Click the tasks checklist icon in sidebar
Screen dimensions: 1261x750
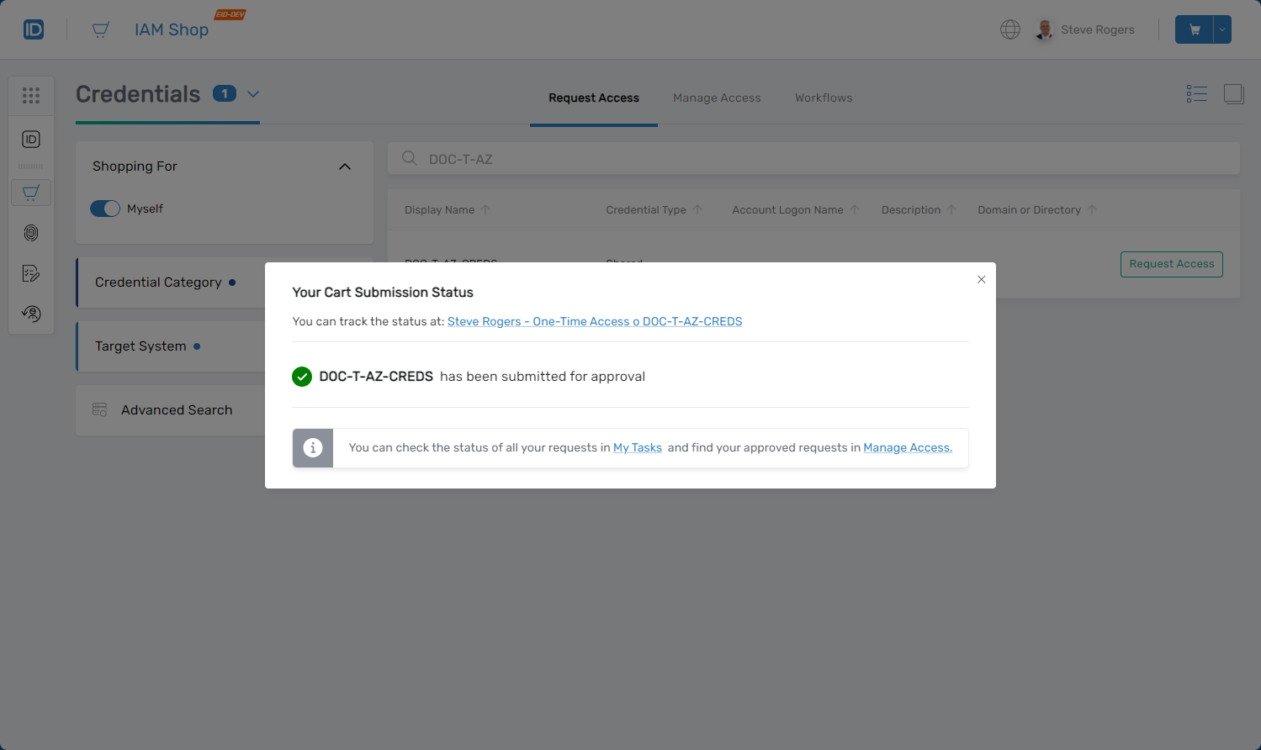pyautogui.click(x=31, y=273)
